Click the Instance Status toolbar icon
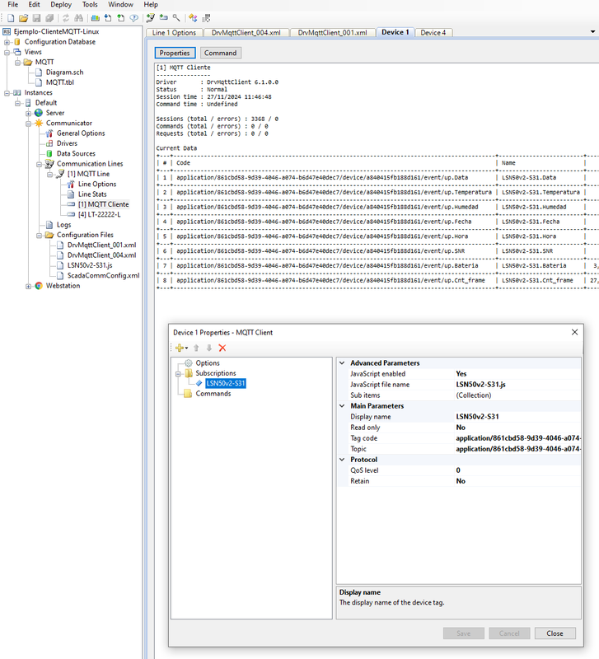The image size is (599, 659). click(134, 18)
